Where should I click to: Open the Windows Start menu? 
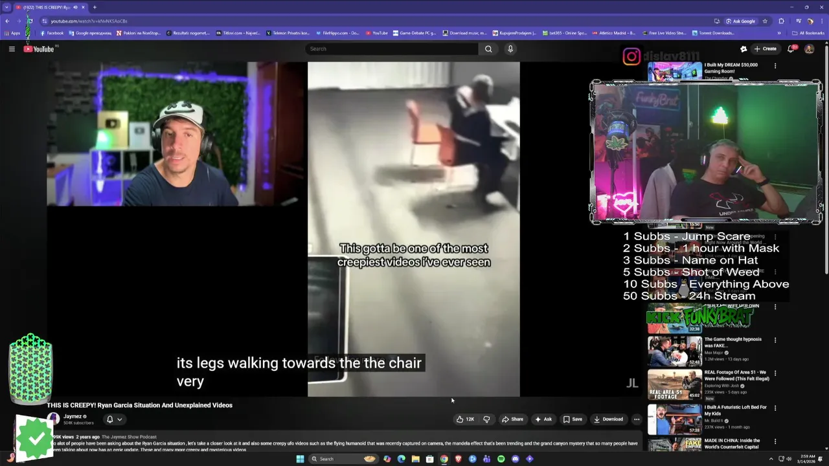pos(301,459)
